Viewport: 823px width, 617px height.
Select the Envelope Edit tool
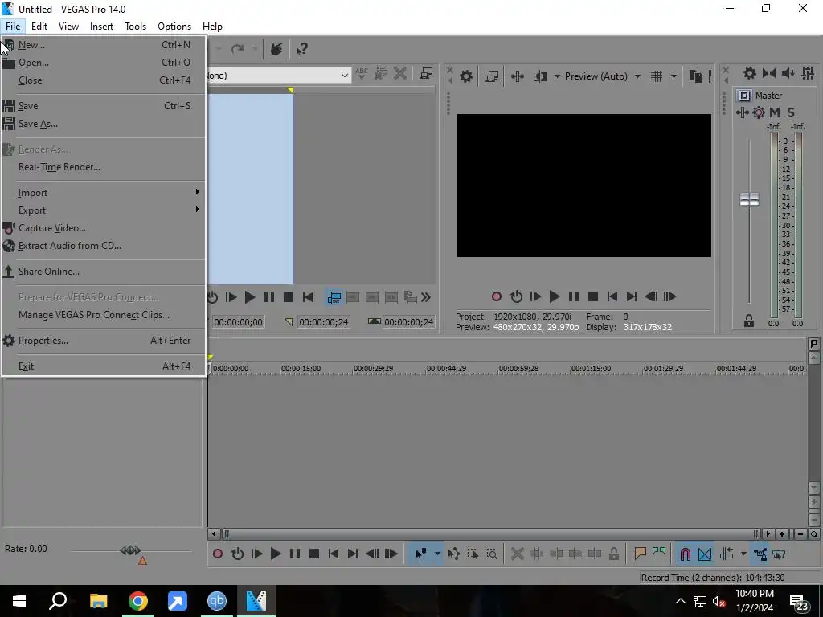(x=453, y=554)
